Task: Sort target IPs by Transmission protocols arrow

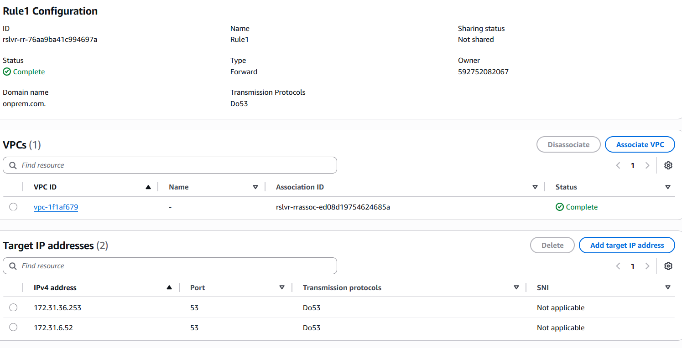Action: (516, 287)
